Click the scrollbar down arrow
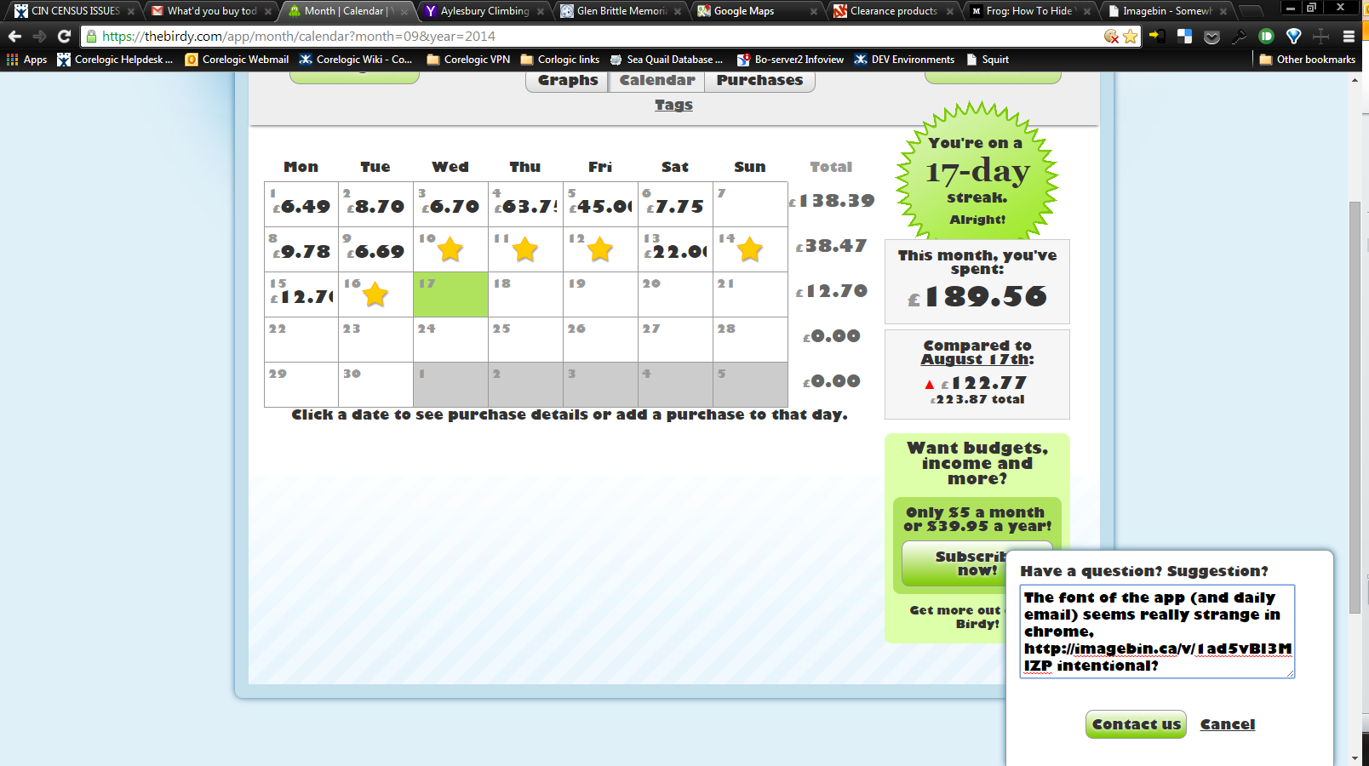The width and height of the screenshot is (1369, 766). click(1355, 757)
